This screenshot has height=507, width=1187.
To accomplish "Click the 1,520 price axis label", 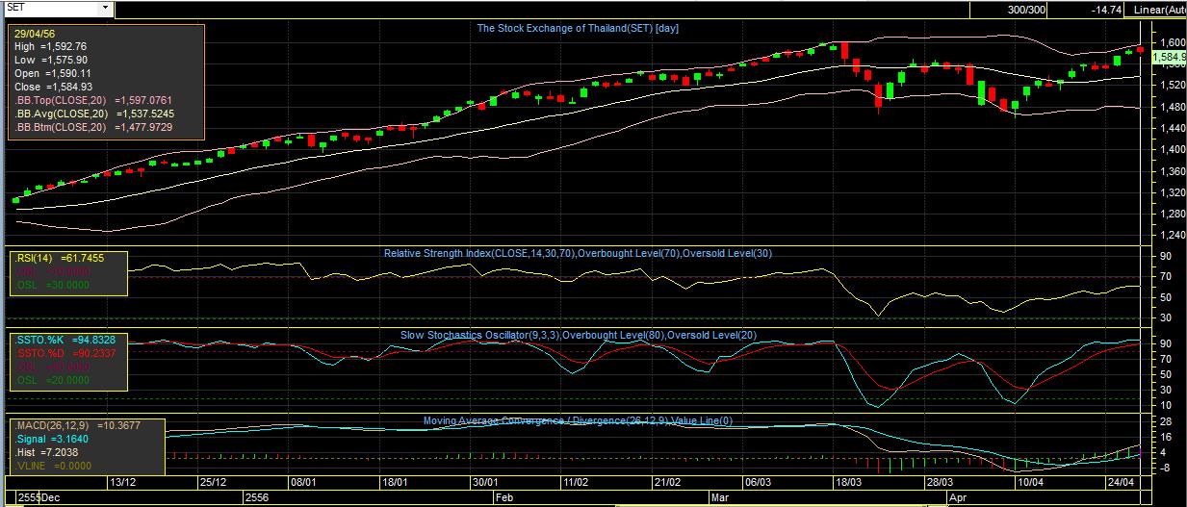I will [x=1173, y=86].
